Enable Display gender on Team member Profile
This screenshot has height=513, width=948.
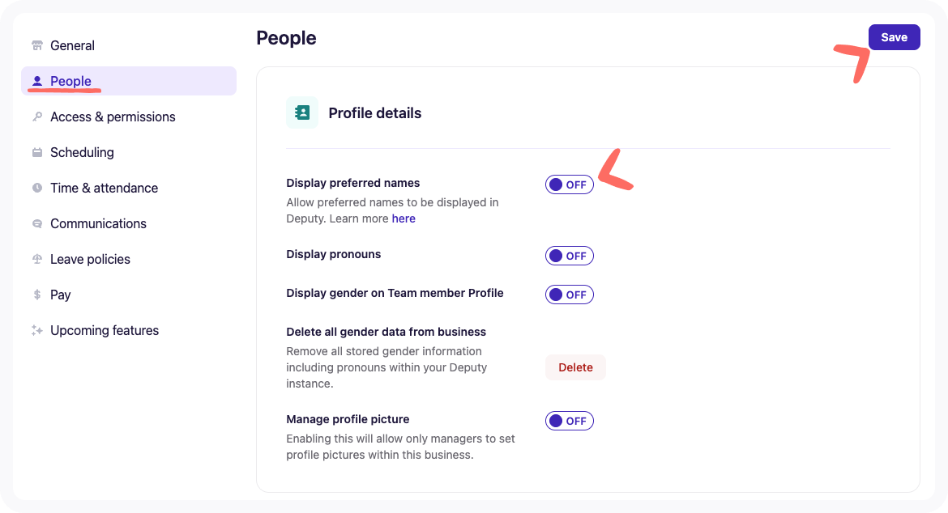[570, 295]
